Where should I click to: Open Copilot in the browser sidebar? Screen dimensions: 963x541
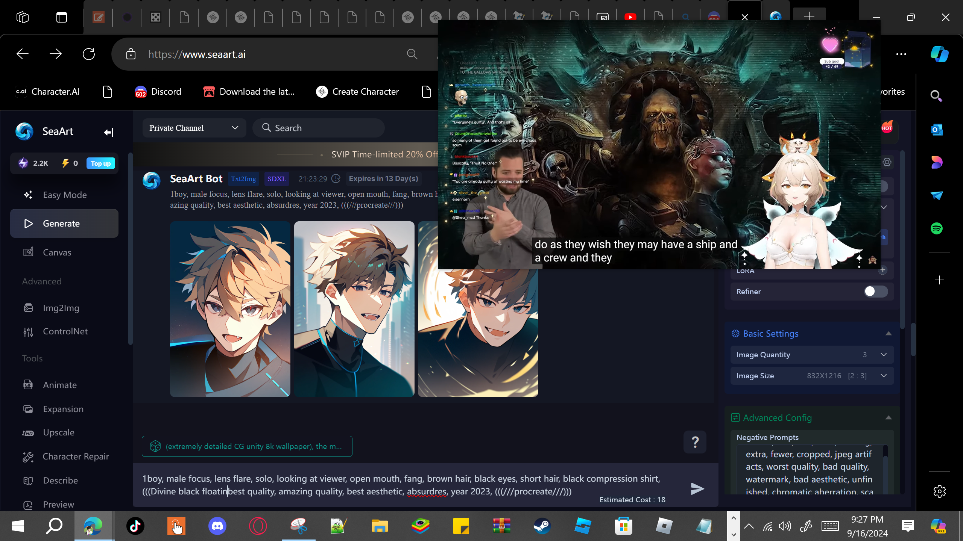pyautogui.click(x=939, y=54)
